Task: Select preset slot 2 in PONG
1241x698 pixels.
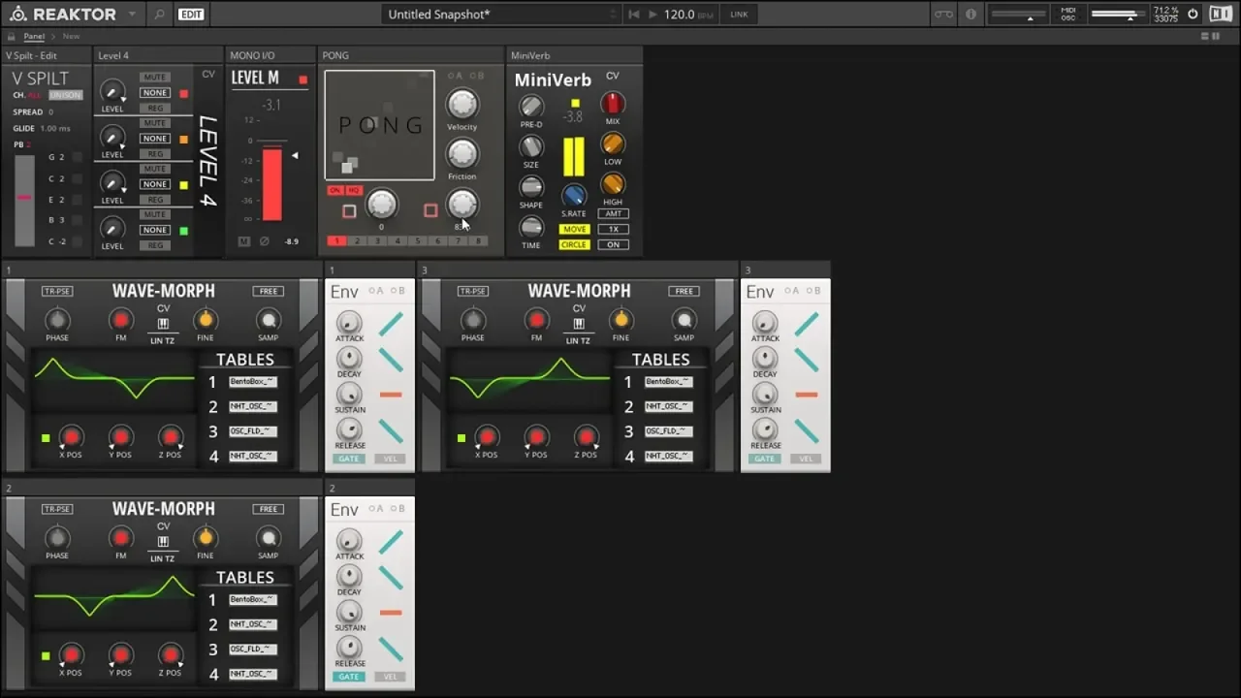Action: (x=357, y=240)
